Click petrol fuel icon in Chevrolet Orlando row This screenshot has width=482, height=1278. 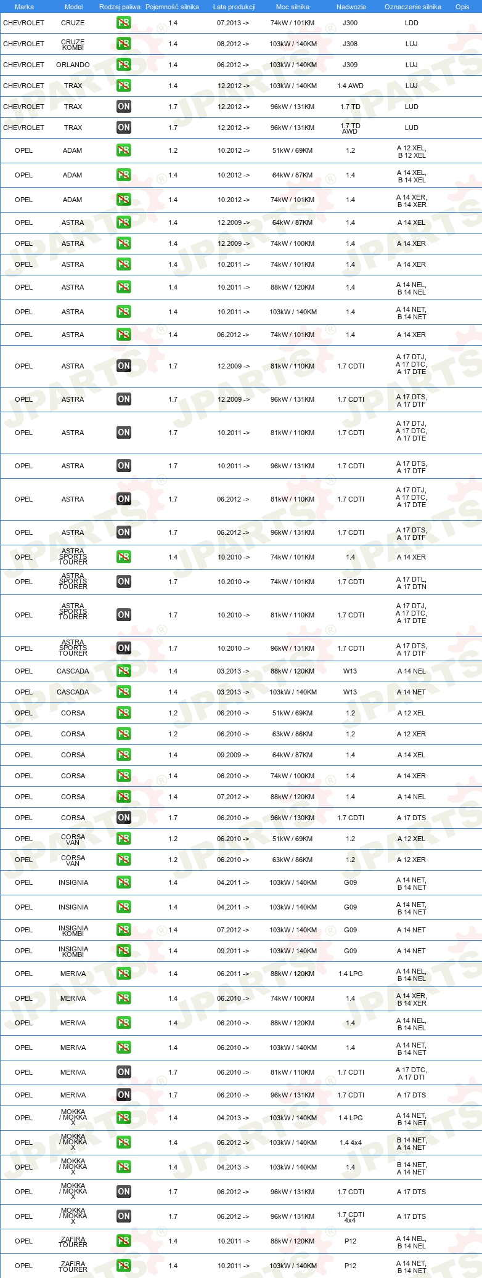124,65
